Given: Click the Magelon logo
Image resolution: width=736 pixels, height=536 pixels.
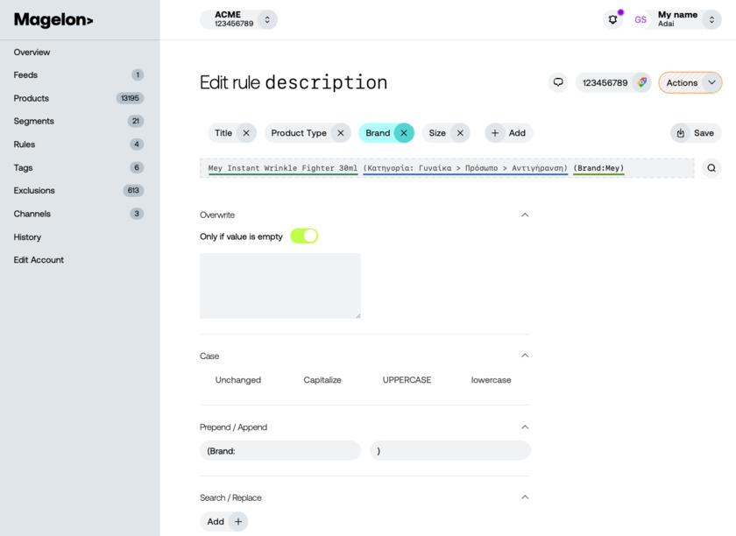Looking at the screenshot, I should click(x=53, y=20).
